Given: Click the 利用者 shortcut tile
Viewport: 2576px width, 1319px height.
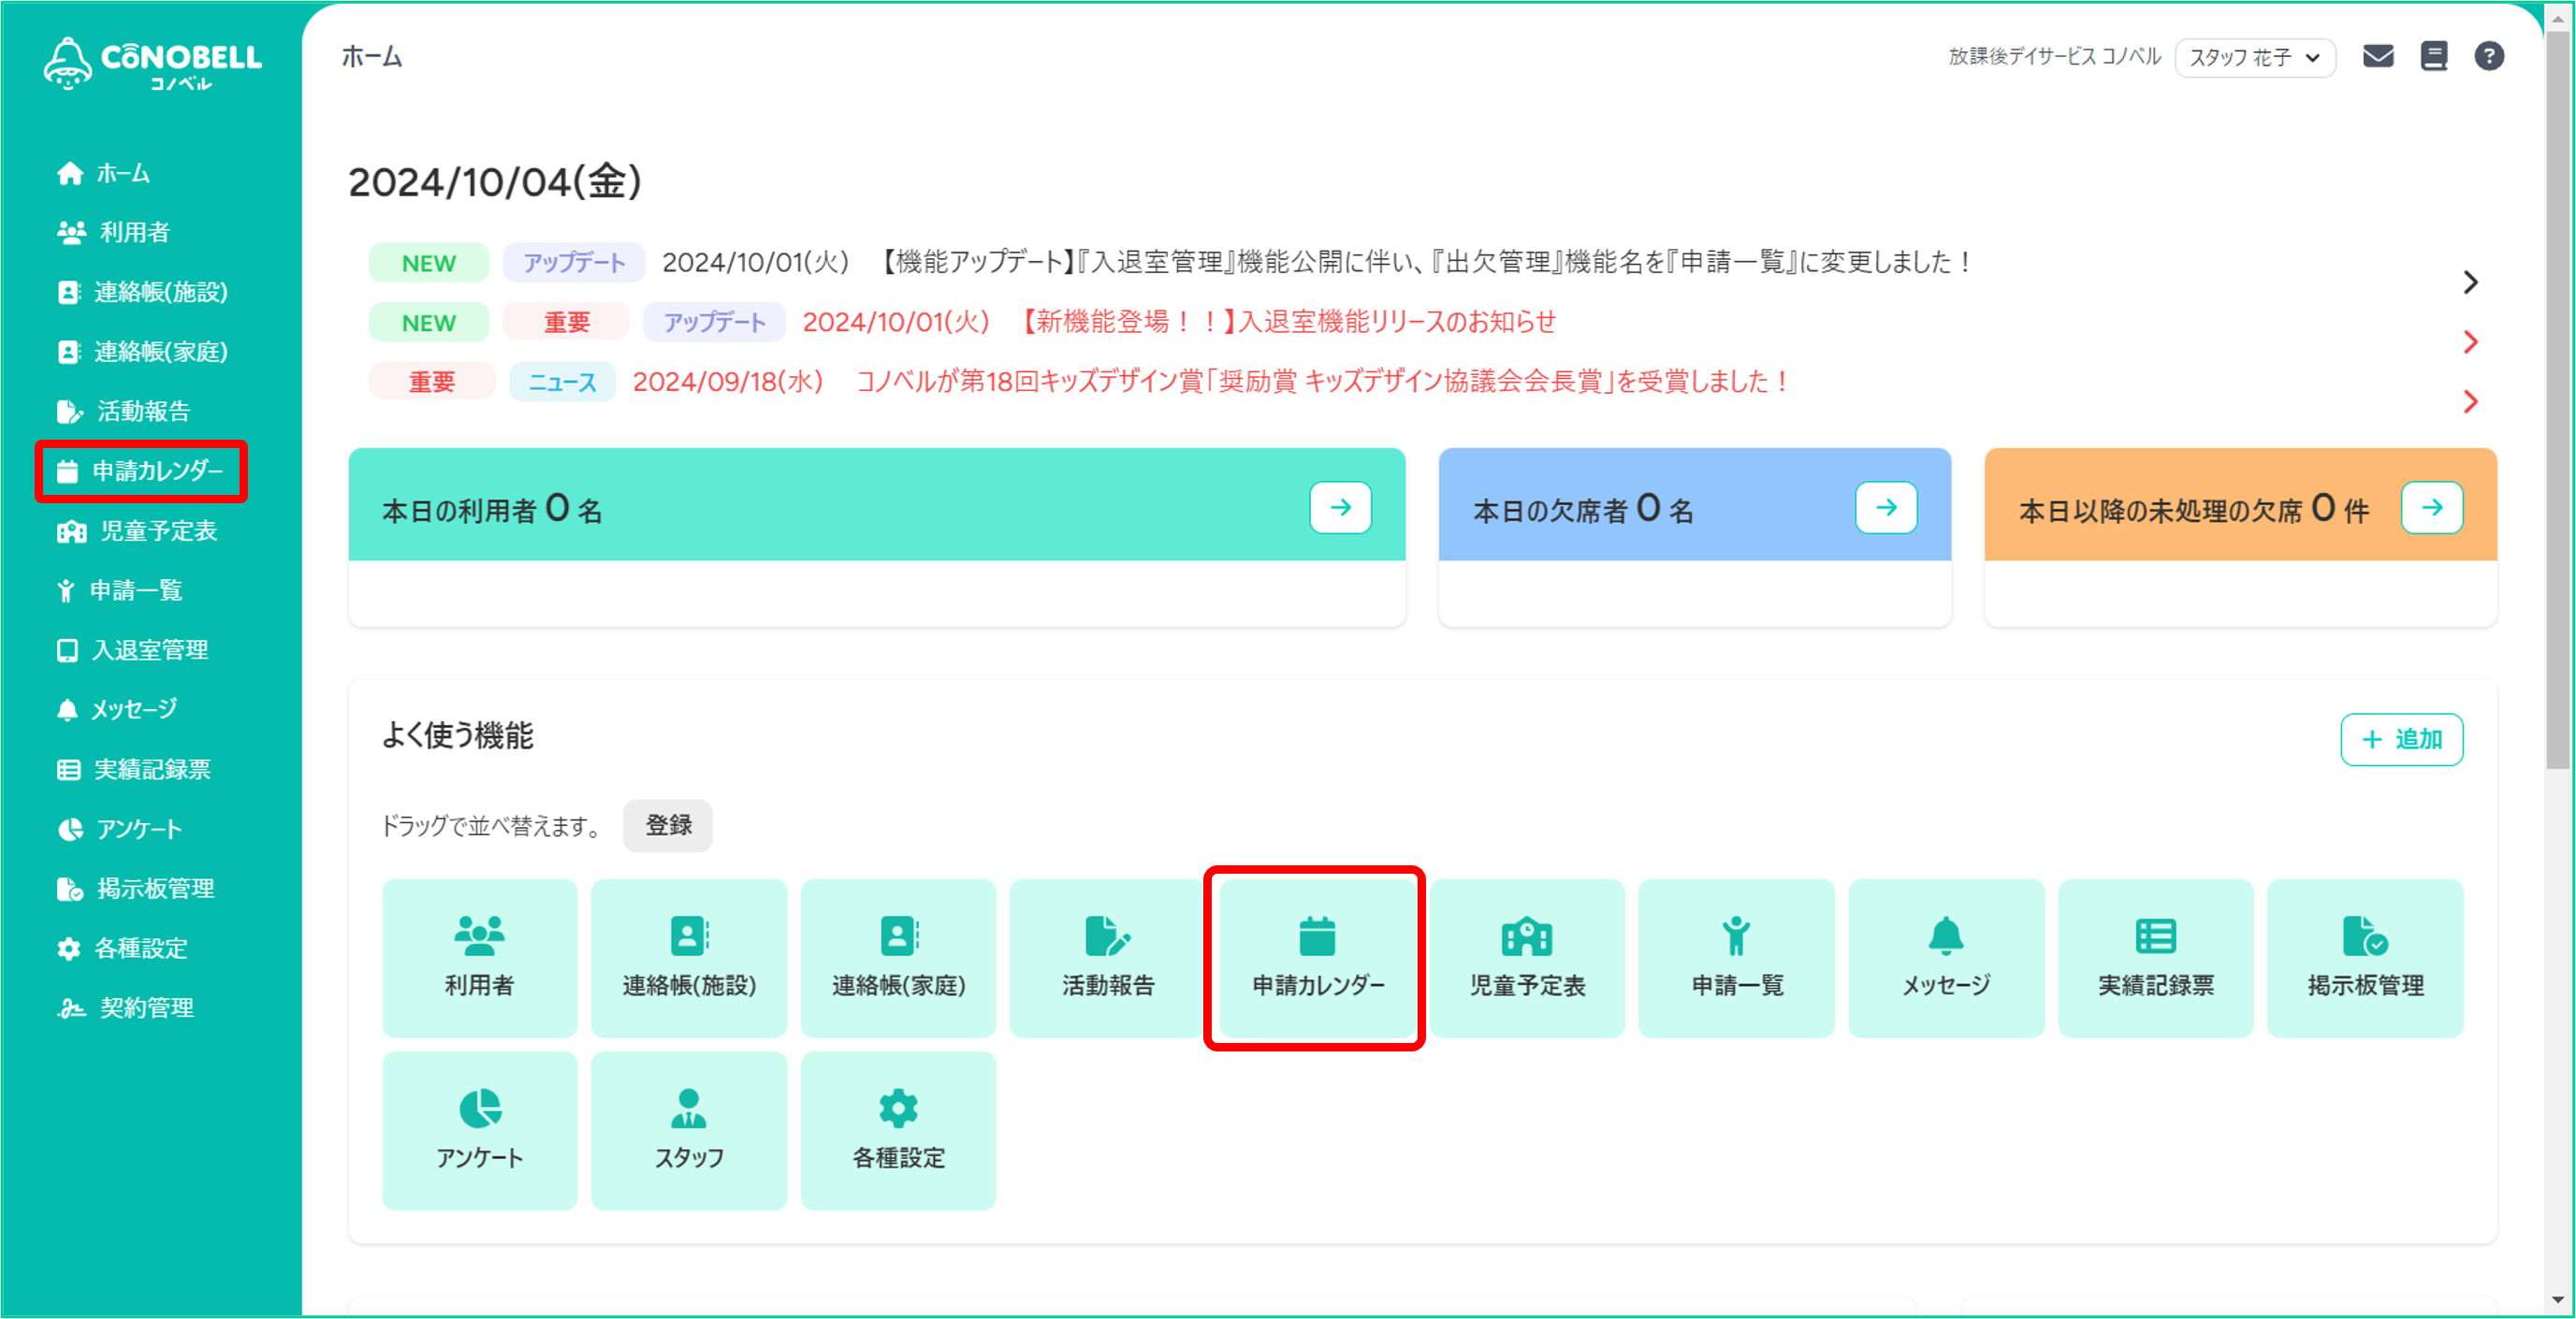Looking at the screenshot, I should point(479,958).
